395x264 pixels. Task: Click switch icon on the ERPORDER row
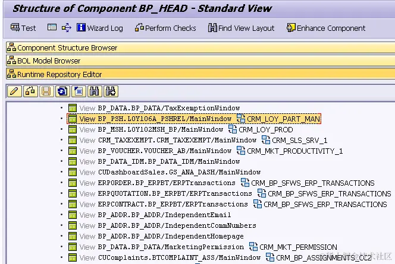coord(245,182)
